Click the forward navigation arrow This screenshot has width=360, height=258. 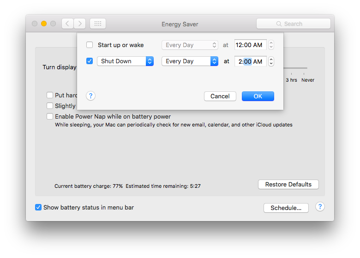pos(79,24)
